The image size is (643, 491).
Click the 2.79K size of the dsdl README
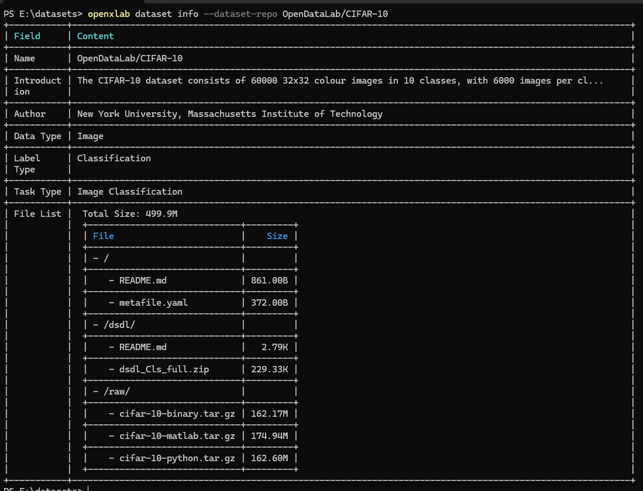(x=275, y=347)
